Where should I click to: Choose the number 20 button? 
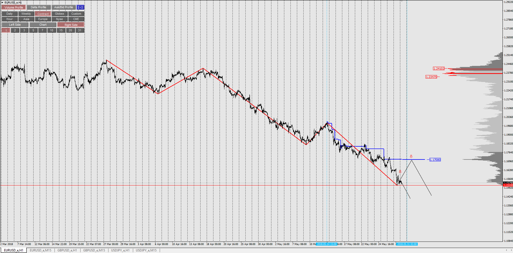pyautogui.click(x=70, y=30)
